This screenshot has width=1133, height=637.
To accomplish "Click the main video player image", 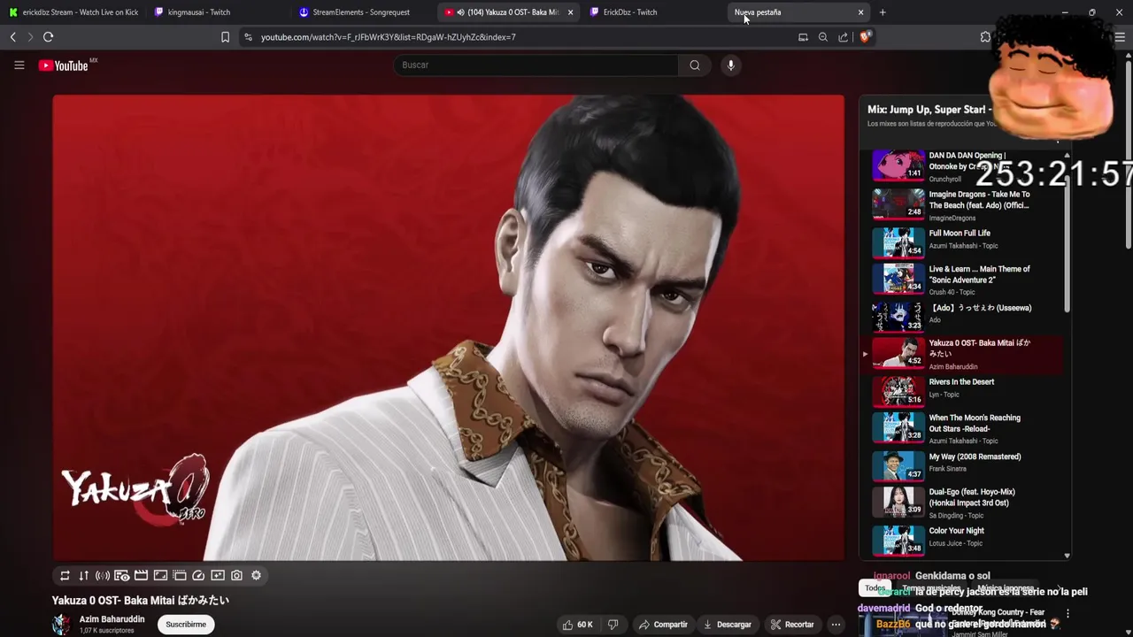I will pos(449,327).
